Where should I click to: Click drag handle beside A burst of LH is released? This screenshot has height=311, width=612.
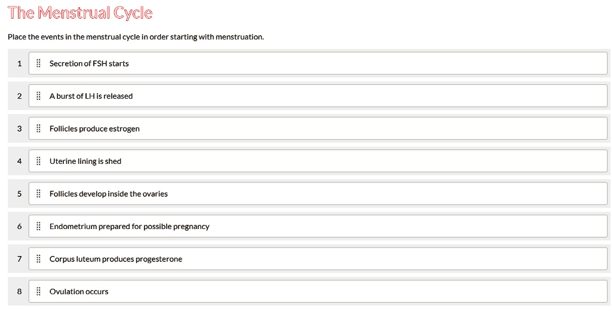(38, 96)
